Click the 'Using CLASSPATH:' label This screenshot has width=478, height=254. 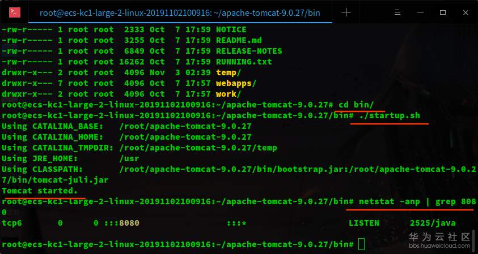point(42,169)
